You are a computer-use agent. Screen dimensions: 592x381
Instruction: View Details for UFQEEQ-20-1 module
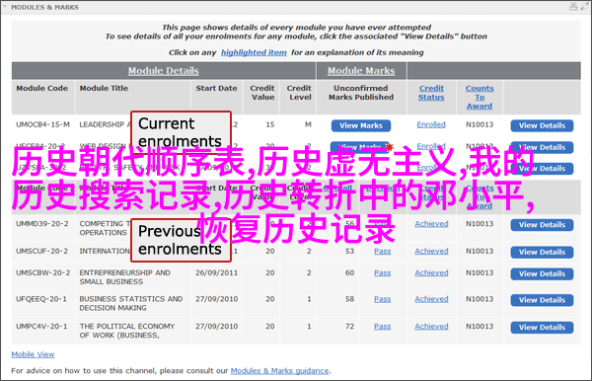pyautogui.click(x=542, y=300)
